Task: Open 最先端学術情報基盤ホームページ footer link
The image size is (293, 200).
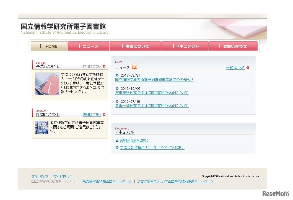Action: coord(107,181)
